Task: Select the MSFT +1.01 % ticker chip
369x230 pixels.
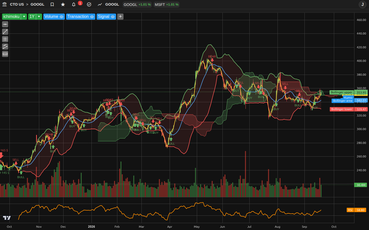Action: tap(167, 5)
